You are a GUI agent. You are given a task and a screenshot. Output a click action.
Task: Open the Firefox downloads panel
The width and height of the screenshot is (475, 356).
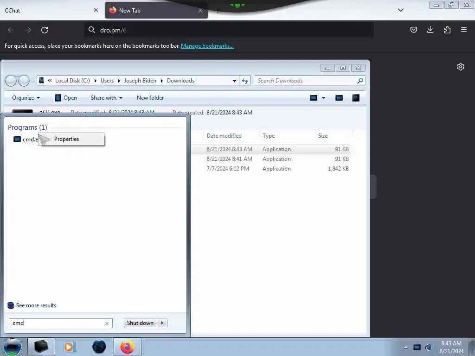[430, 30]
